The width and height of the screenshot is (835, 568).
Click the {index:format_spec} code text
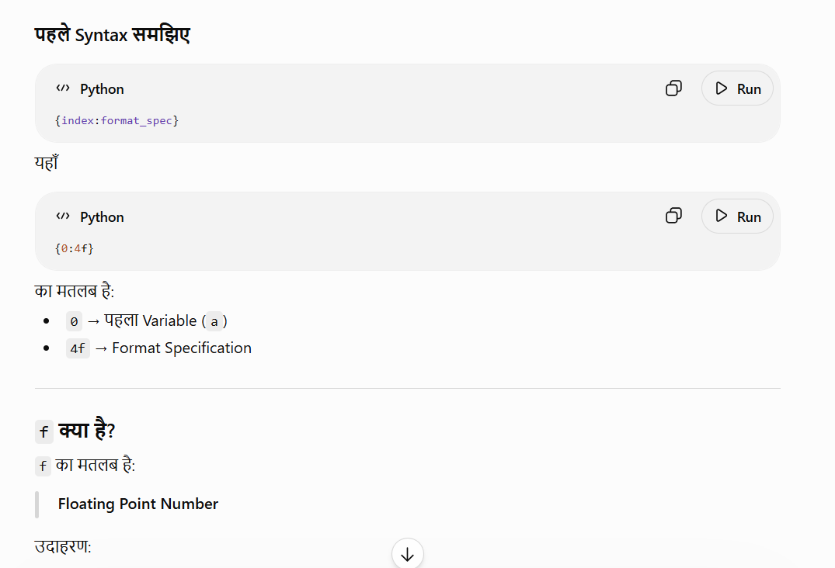[117, 121]
